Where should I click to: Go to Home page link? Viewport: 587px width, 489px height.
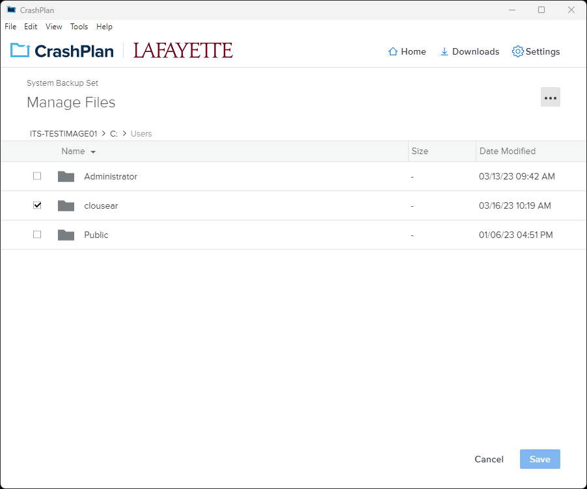(407, 51)
